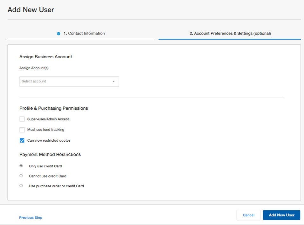Cancel the new user form
The width and height of the screenshot is (304, 225).
(x=248, y=215)
